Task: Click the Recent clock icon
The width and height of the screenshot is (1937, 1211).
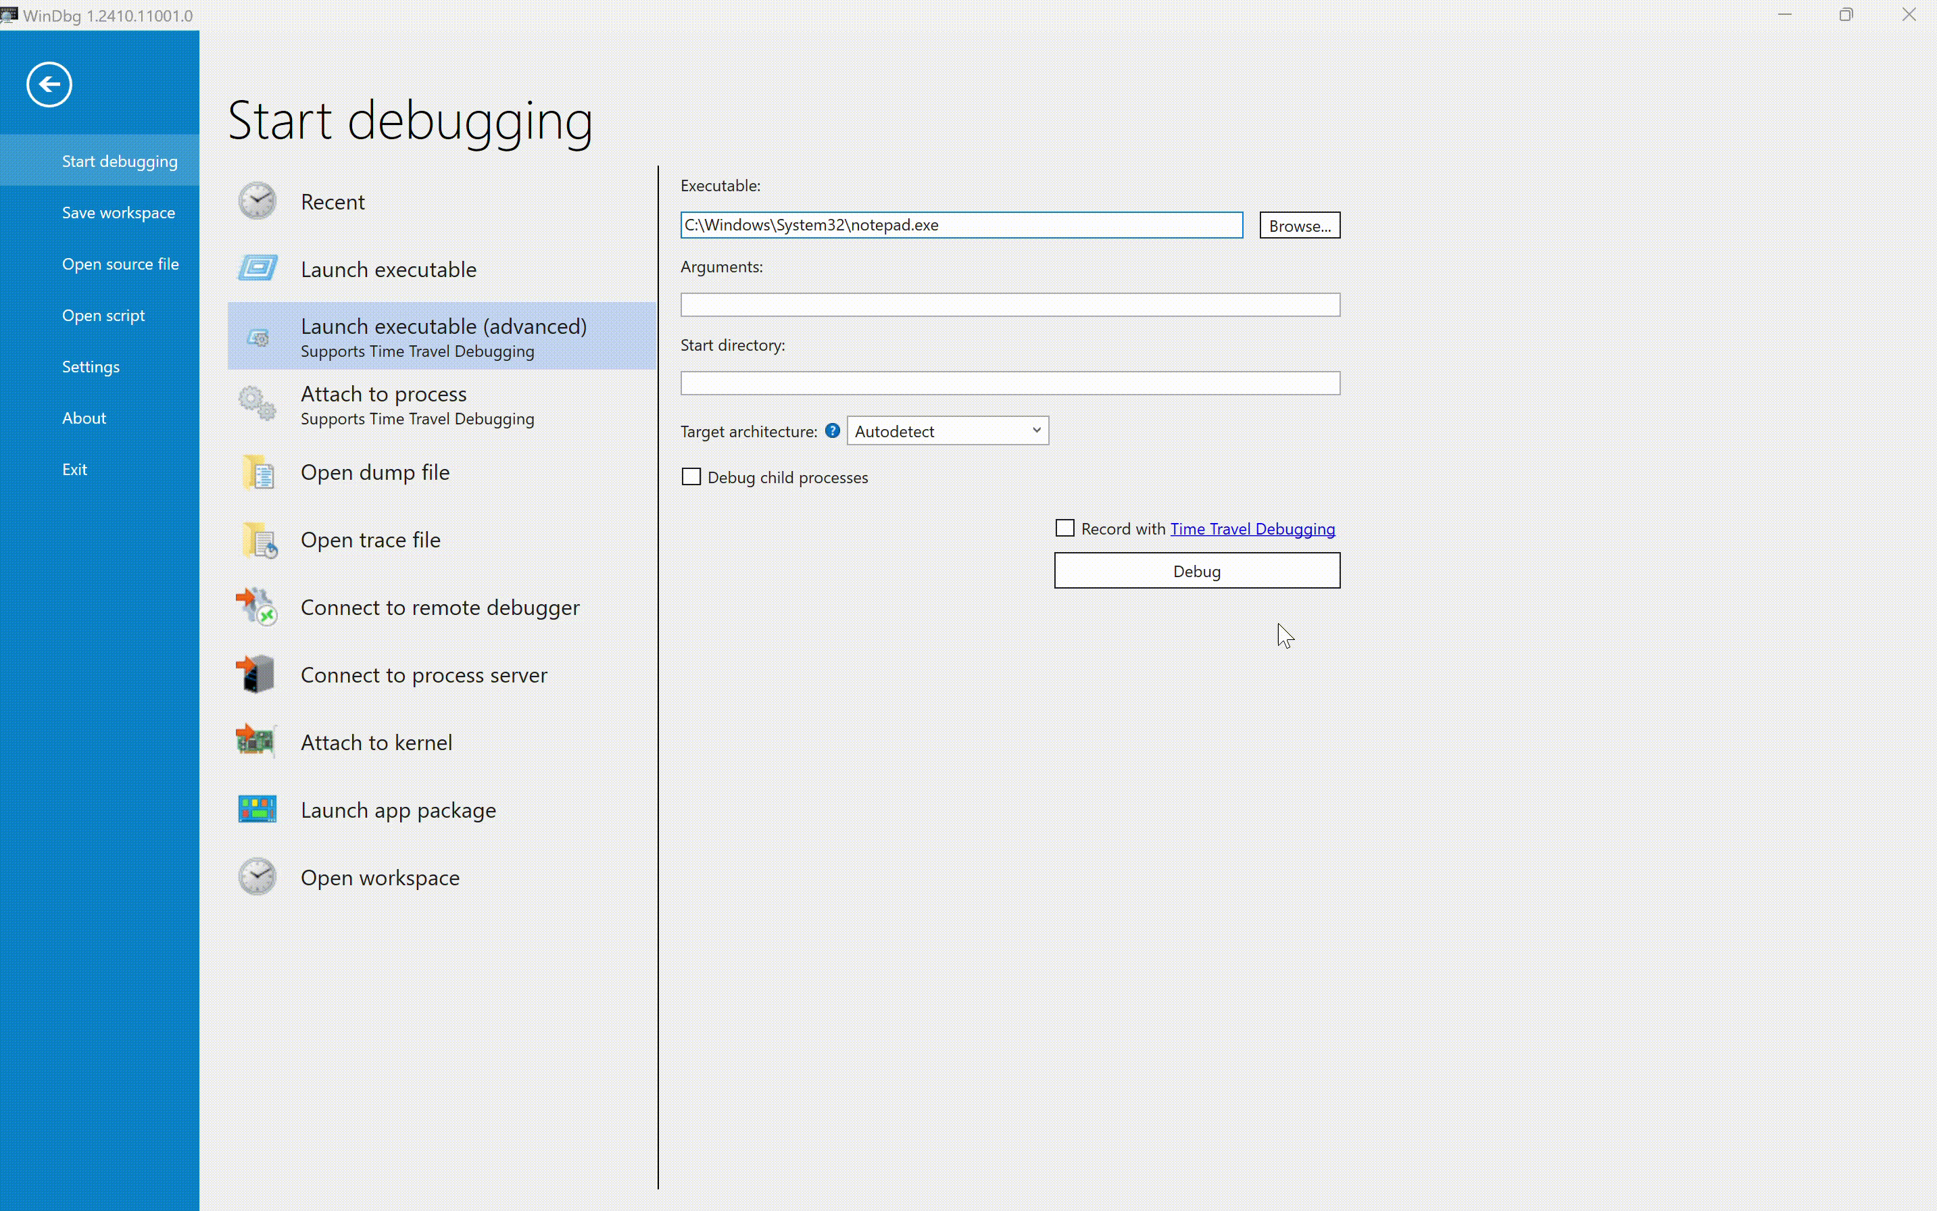Action: pyautogui.click(x=257, y=202)
